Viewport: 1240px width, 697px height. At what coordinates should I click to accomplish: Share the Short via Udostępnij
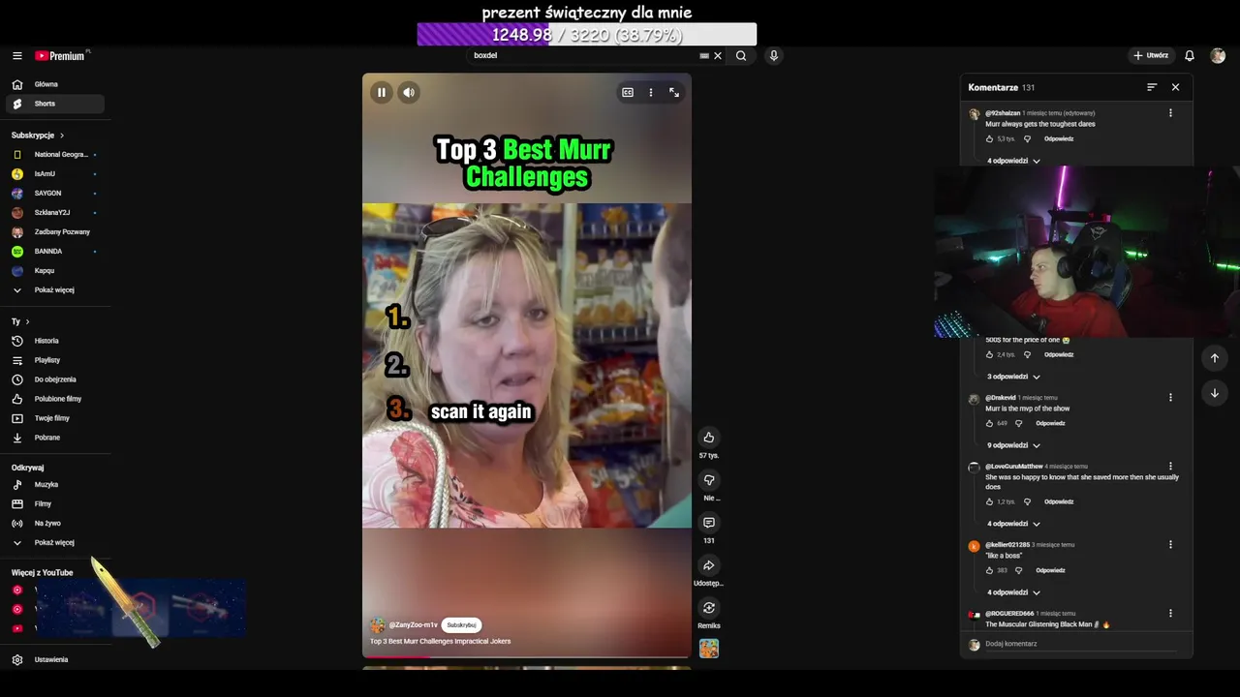tap(709, 565)
